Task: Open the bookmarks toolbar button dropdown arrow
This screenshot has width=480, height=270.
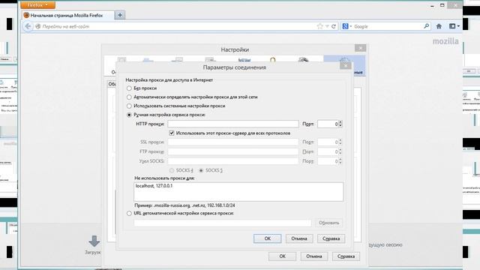Action: pos(458,26)
